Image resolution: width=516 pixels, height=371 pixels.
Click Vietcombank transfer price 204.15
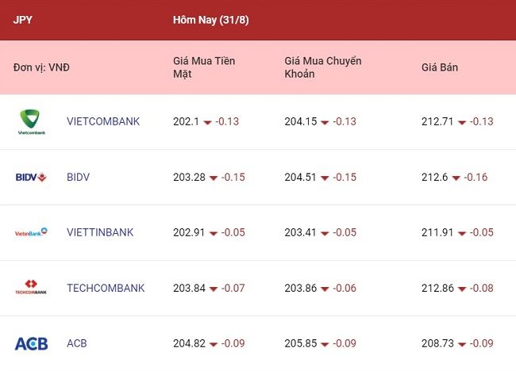tap(300, 121)
